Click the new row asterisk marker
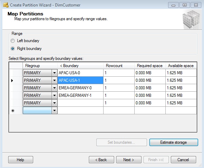Image resolution: width=204 pixels, height=168 pixels. click(13, 111)
